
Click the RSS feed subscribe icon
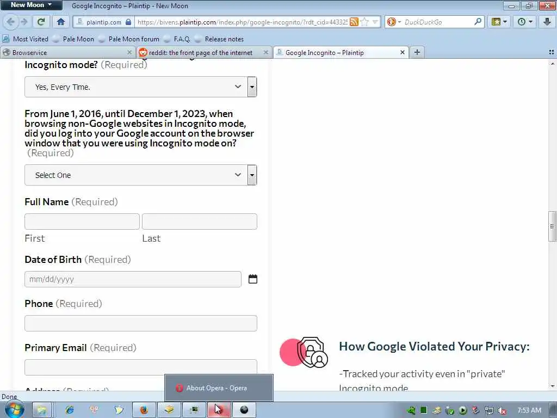pos(354,22)
